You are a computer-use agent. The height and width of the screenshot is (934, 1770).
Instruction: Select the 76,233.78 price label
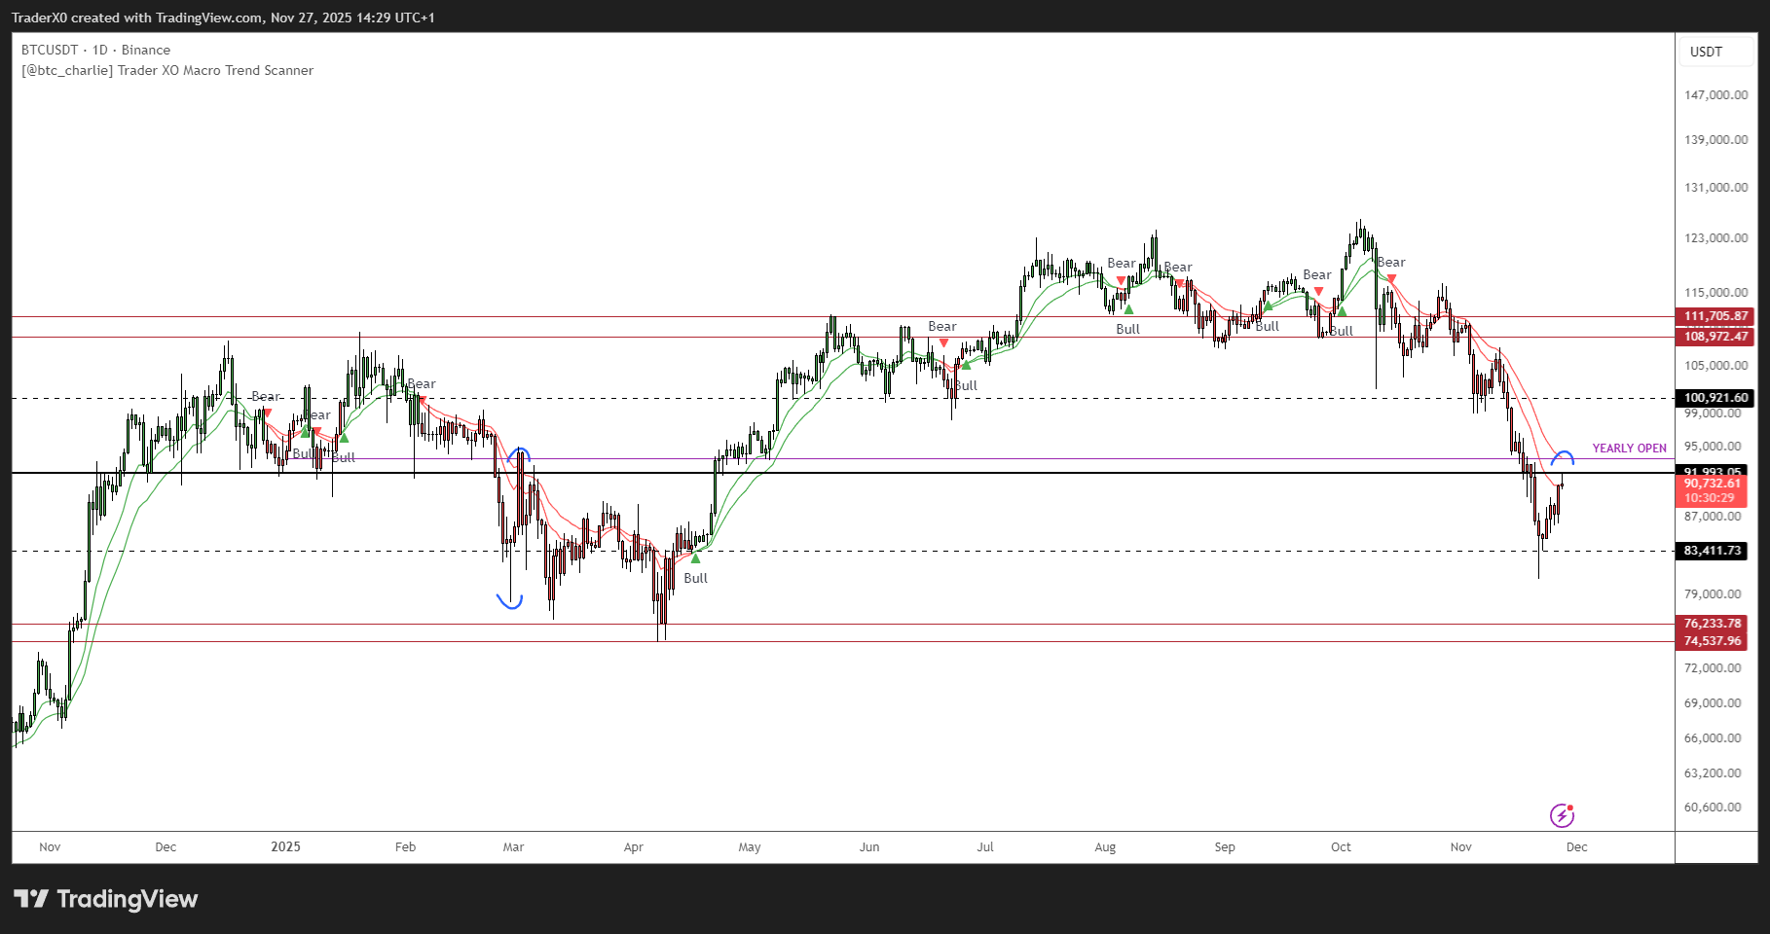tap(1713, 624)
